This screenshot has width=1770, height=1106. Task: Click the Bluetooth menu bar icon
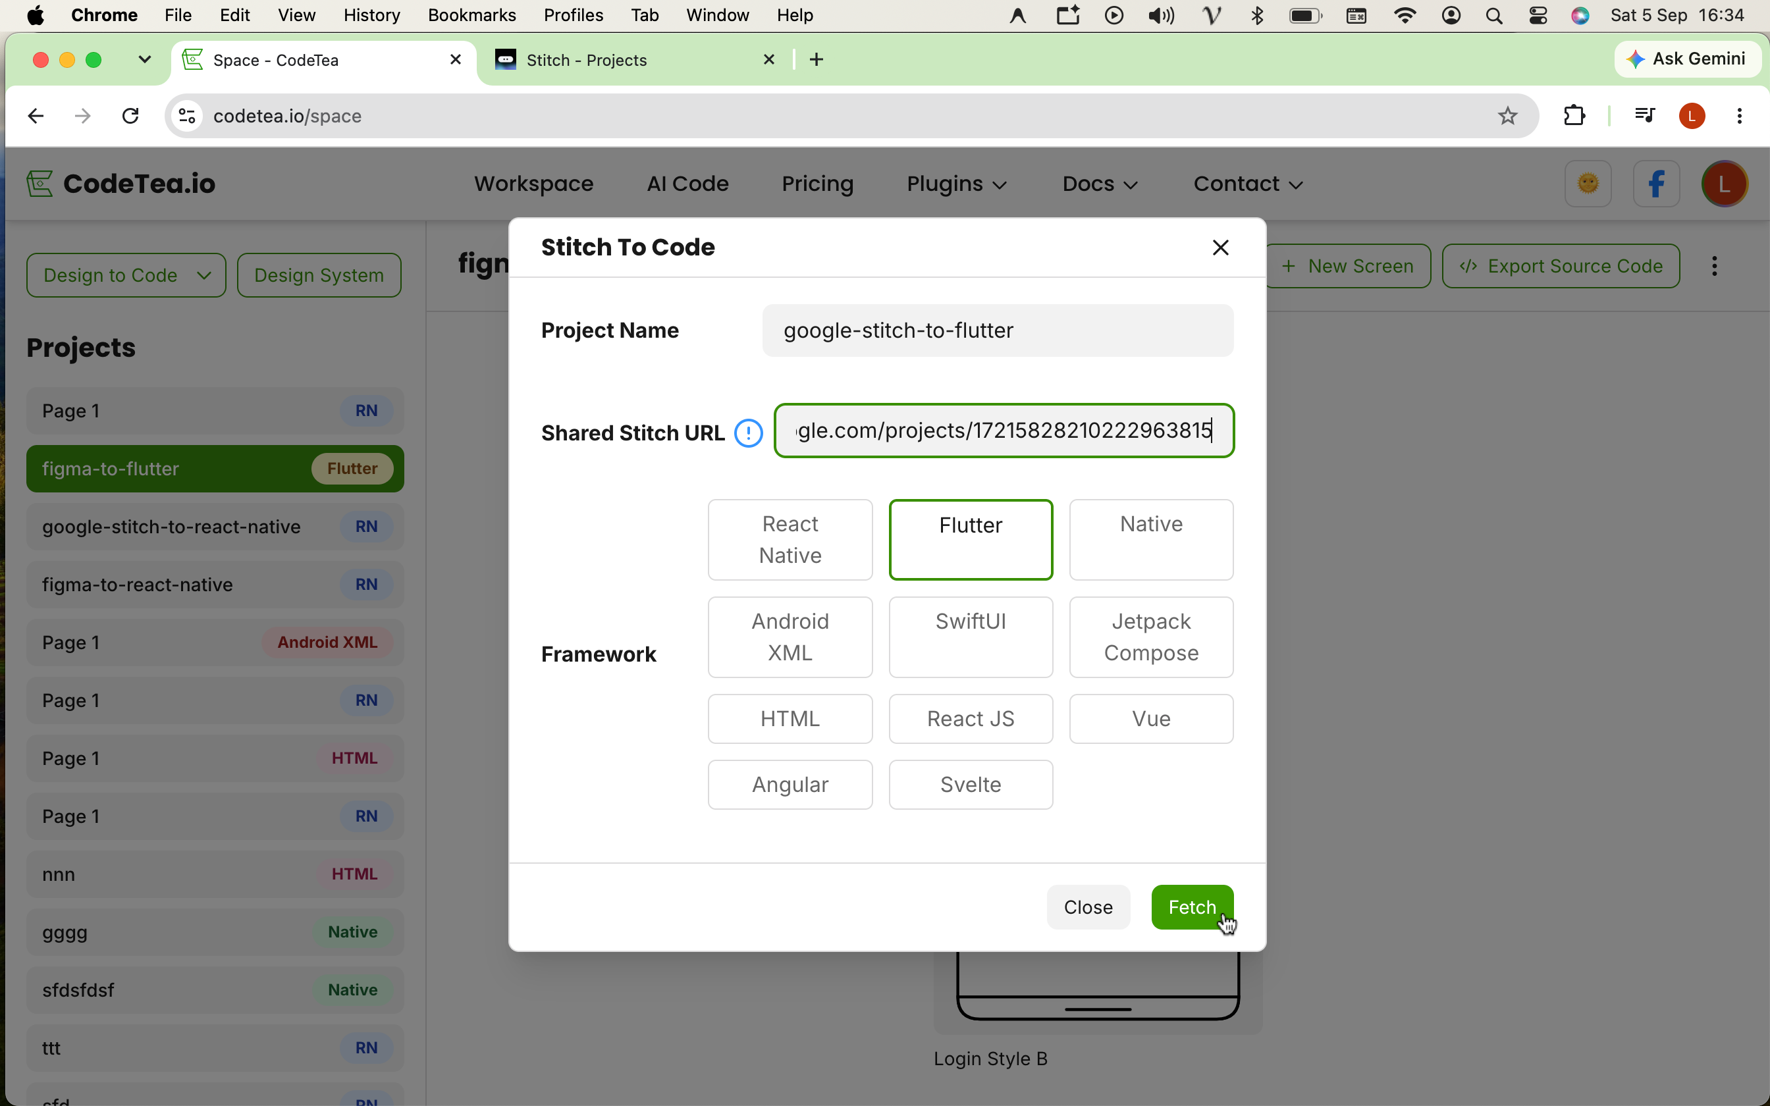1257,15
